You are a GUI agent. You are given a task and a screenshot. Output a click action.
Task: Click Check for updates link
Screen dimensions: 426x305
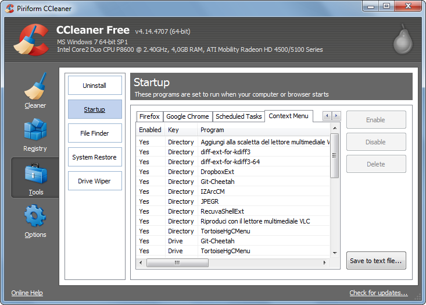coord(378,293)
